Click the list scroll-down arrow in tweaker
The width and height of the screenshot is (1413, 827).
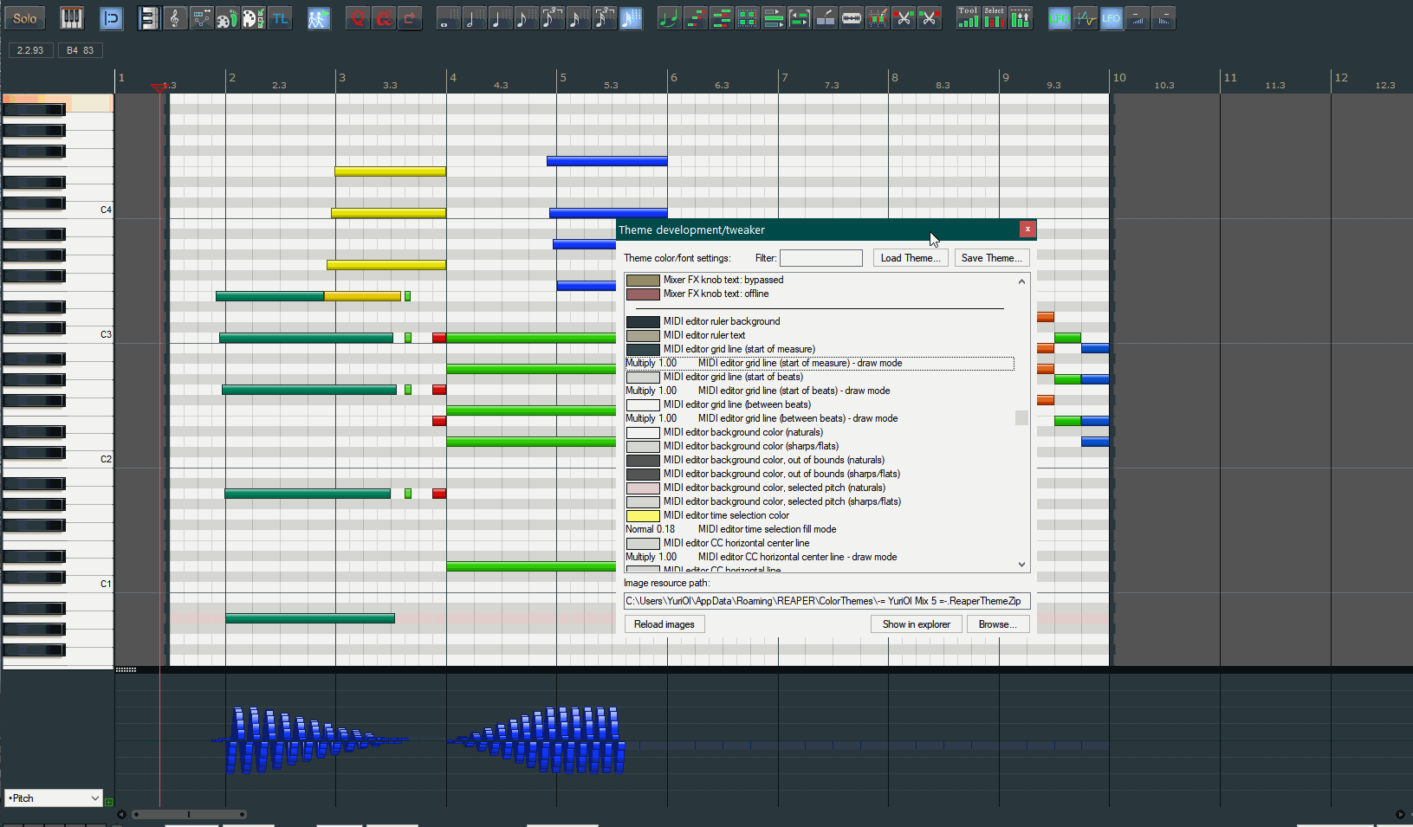1021,565
